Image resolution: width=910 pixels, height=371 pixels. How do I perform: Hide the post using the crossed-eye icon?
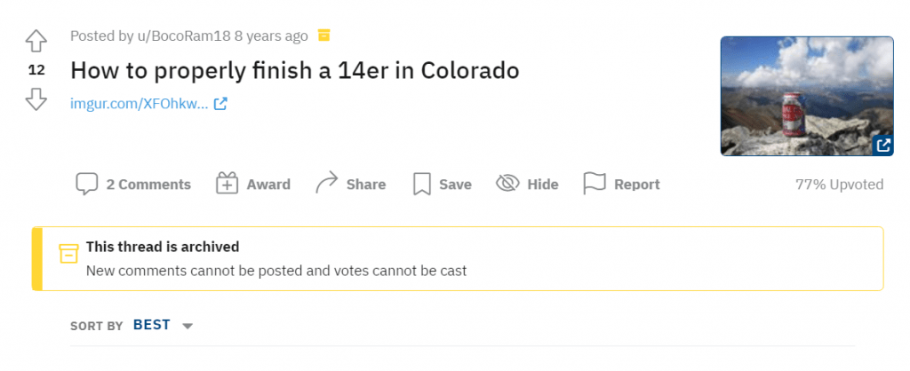tap(507, 184)
